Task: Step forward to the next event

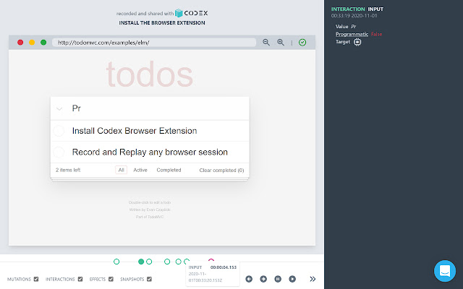Action: click(263, 279)
